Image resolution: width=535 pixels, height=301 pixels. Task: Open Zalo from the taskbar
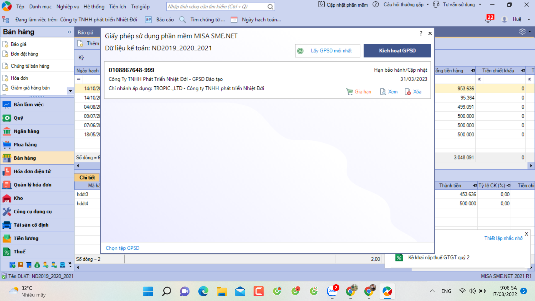pyautogui.click(x=332, y=291)
